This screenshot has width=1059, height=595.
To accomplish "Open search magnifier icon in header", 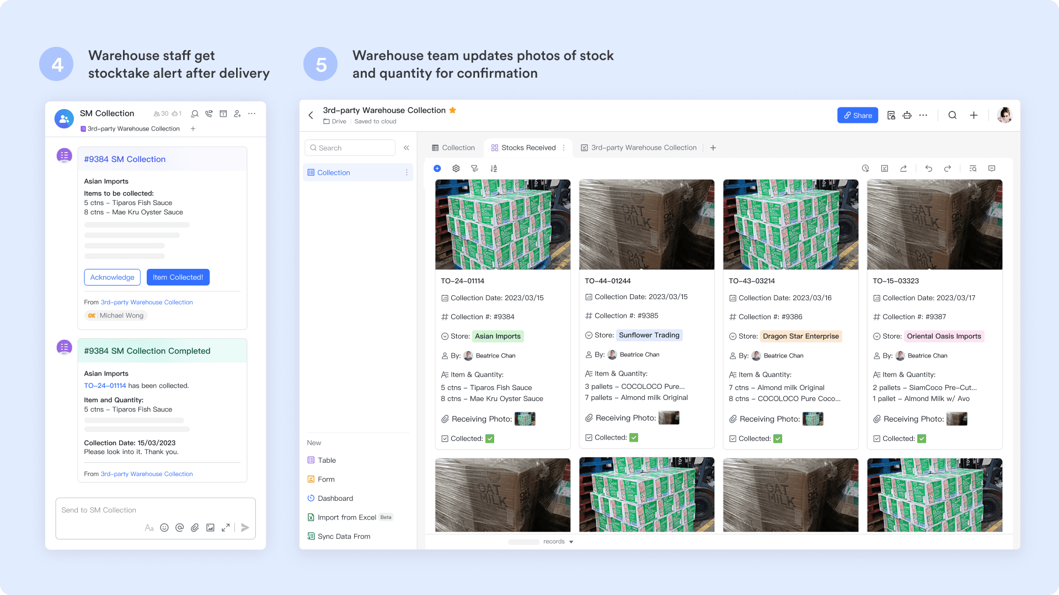I will coord(952,115).
